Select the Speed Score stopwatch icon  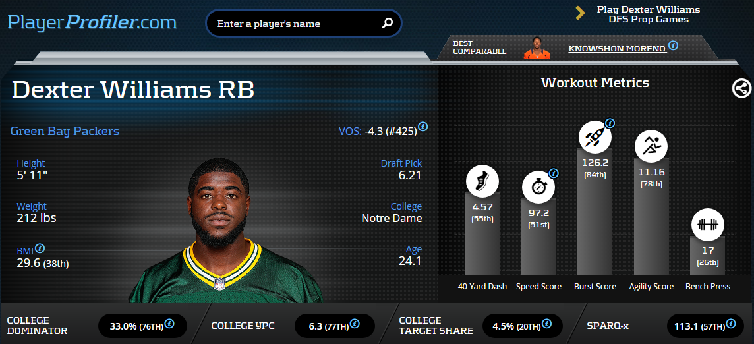538,187
